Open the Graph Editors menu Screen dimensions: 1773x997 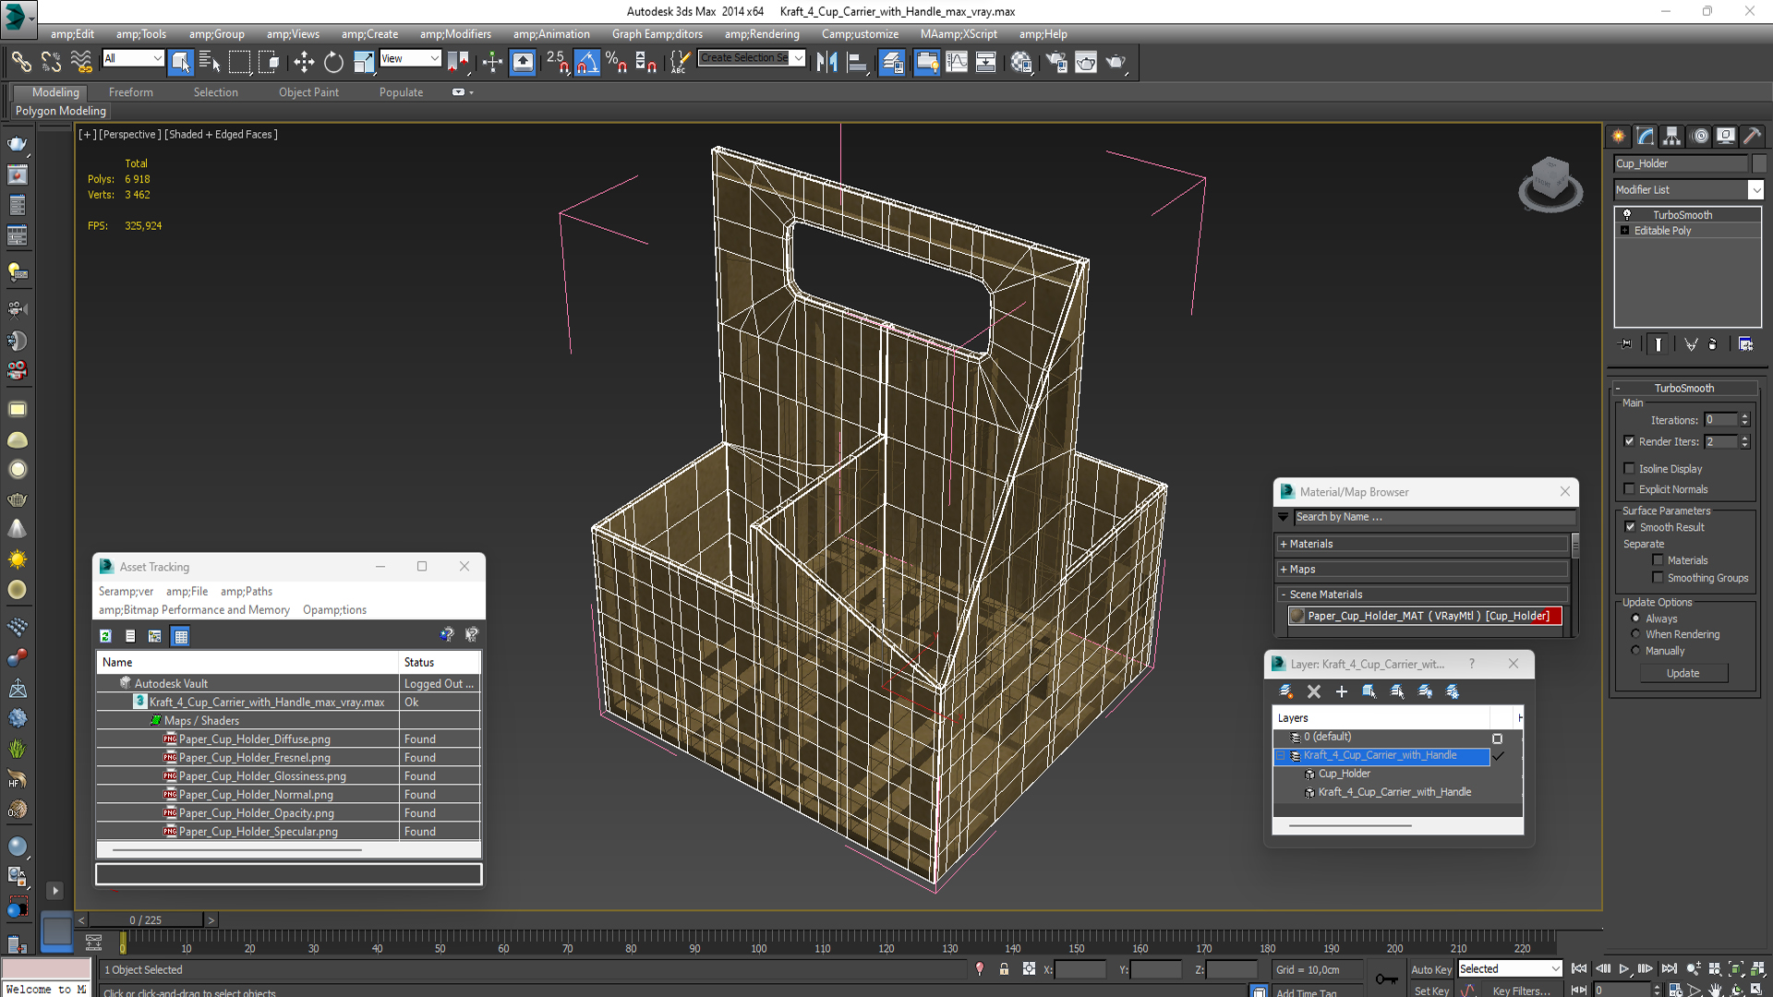(x=657, y=34)
